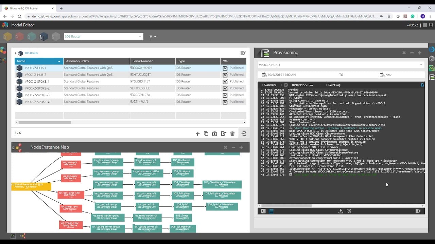
Task: Sort table by Serial Number column
Action: click(153, 61)
